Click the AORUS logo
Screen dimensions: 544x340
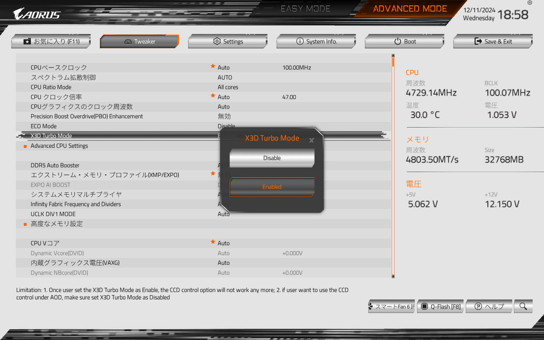pyautogui.click(x=37, y=14)
